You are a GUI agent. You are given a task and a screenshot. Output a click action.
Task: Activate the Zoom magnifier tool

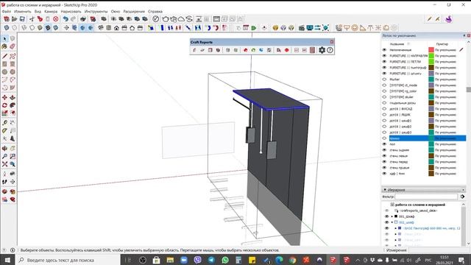[4, 156]
